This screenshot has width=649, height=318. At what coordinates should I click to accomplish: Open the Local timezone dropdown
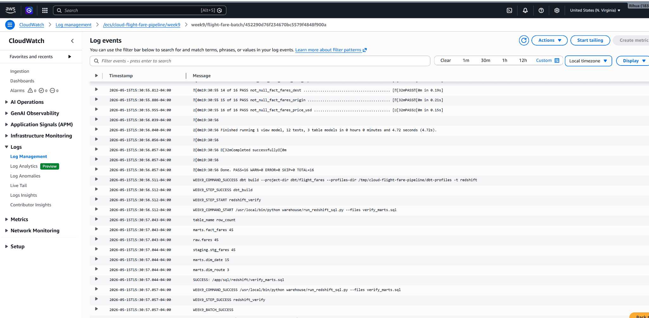tap(588, 61)
